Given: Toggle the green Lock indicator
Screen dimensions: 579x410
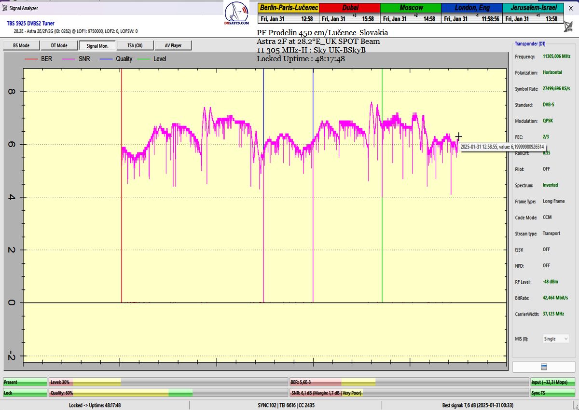Looking at the screenshot, I should pyautogui.click(x=25, y=393).
